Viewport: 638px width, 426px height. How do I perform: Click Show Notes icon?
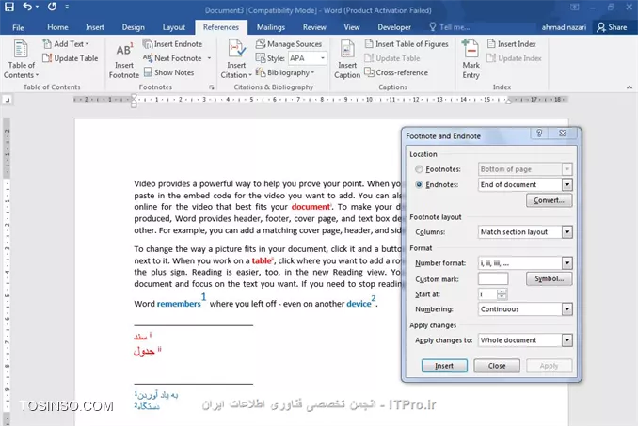click(148, 72)
